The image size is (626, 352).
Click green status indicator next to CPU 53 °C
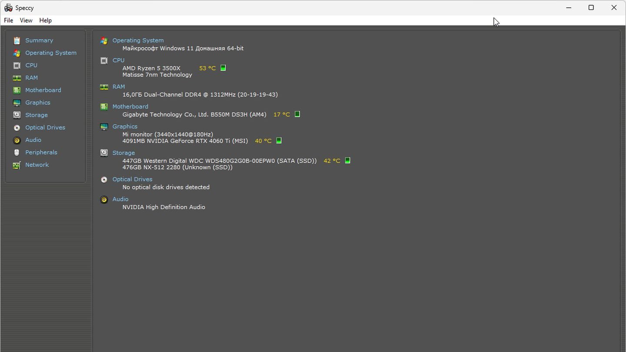pyautogui.click(x=223, y=68)
